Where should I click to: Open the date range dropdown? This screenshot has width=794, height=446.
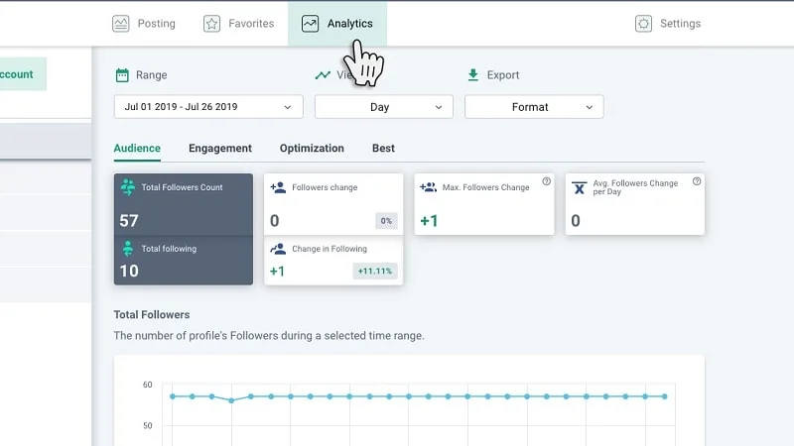click(x=208, y=107)
